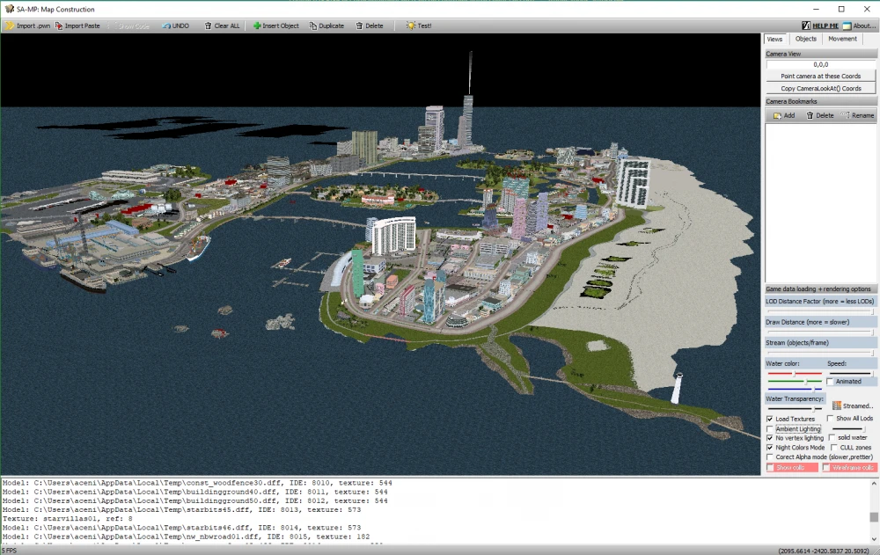This screenshot has height=555, width=880.
Task: Rename the selected camera bookmark
Action: pyautogui.click(x=857, y=115)
